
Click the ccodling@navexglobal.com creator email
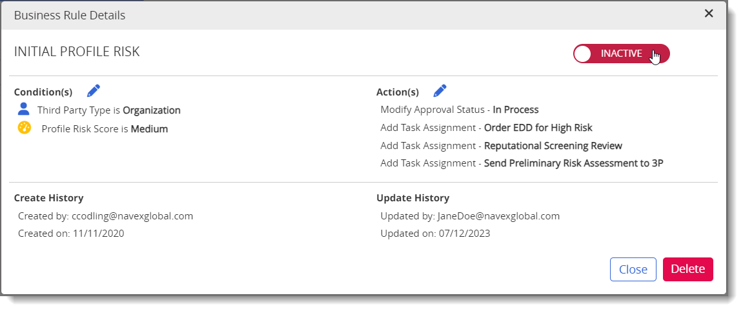click(x=132, y=216)
